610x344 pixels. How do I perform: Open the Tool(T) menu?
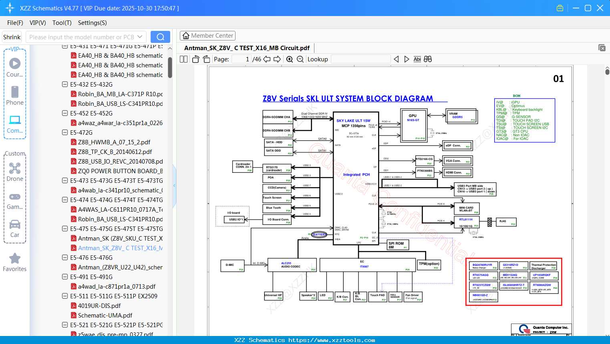point(62,23)
